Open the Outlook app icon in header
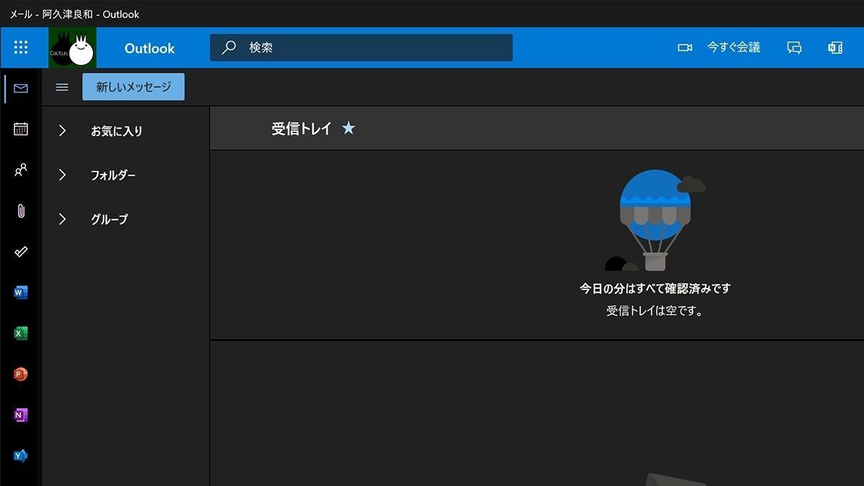 835,48
